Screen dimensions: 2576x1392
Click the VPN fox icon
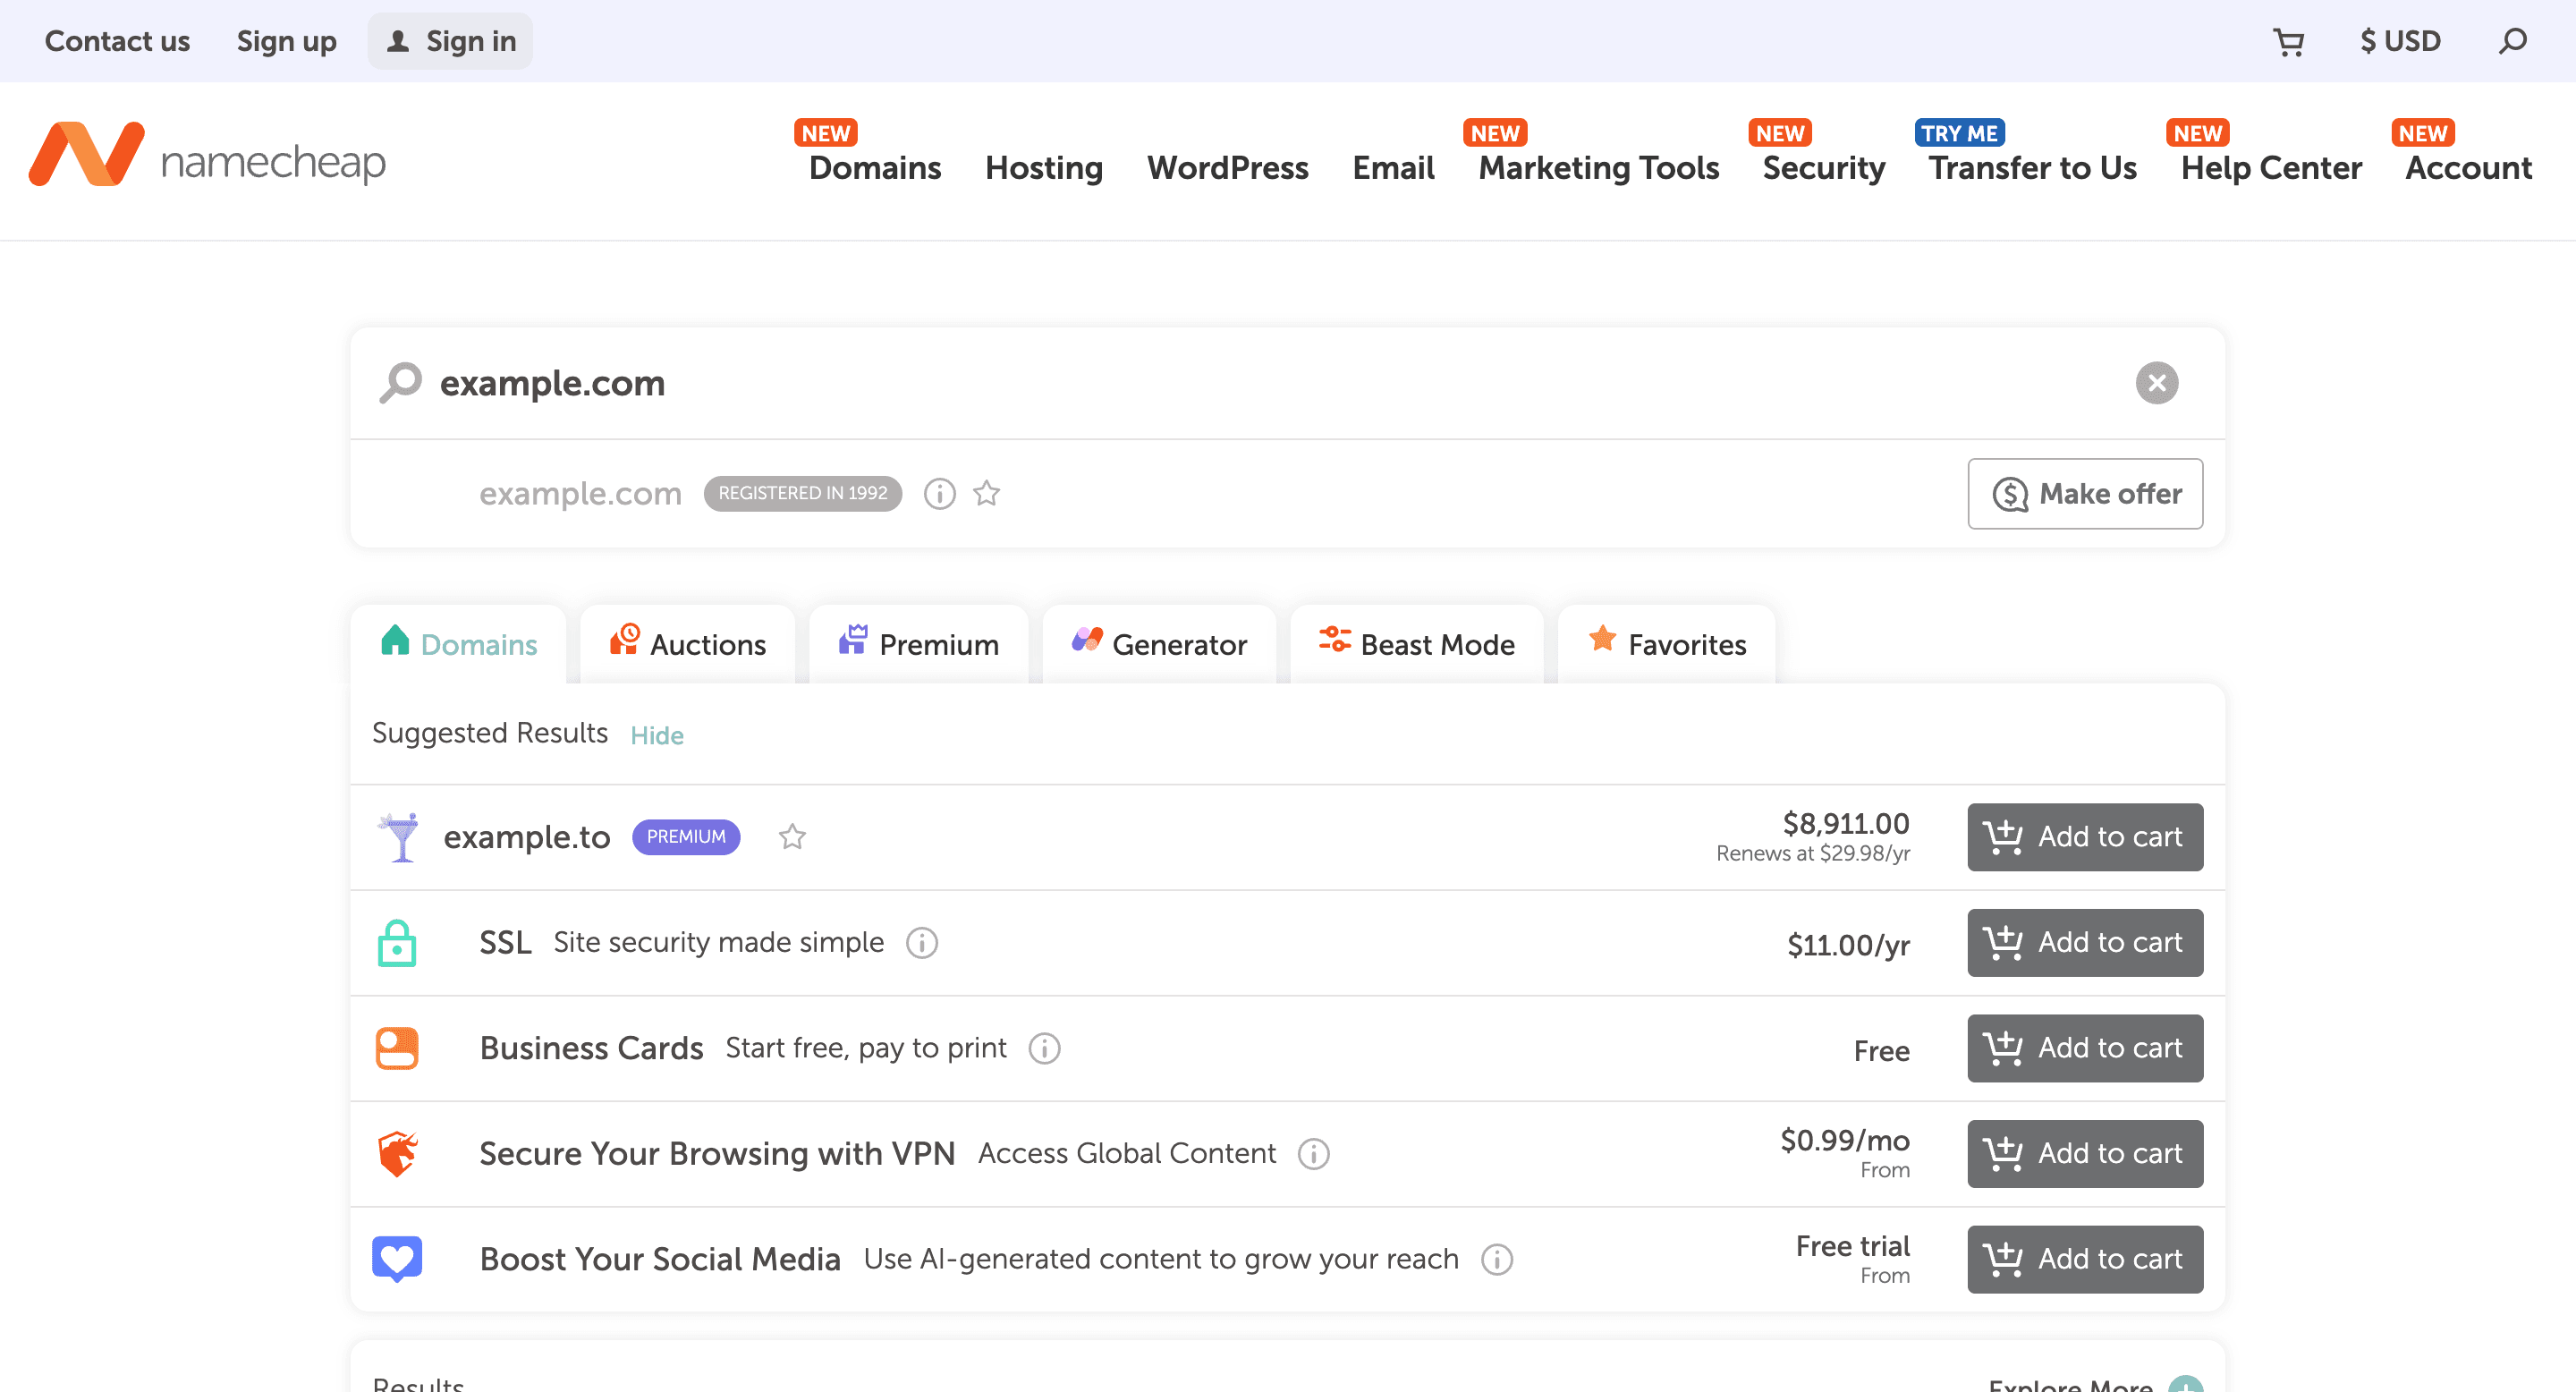coord(397,1154)
